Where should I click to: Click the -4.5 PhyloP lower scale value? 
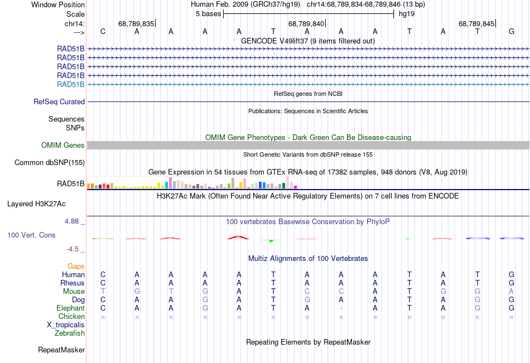[x=73, y=249]
